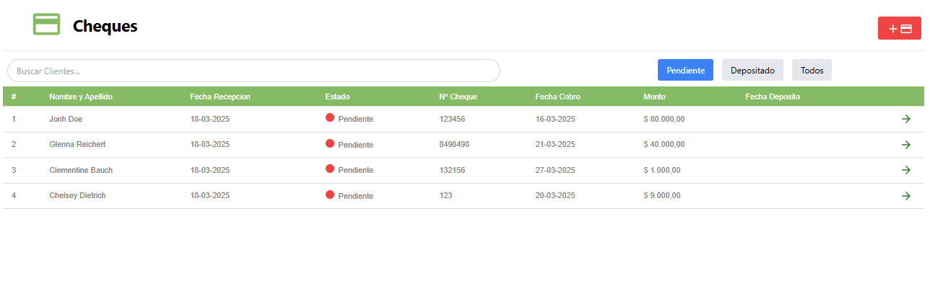930x291 pixels.
Task: Click cheque number 132156
Action: [452, 170]
